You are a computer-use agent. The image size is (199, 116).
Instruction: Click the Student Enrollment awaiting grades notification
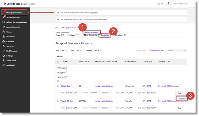pyautogui.click(x=121, y=13)
